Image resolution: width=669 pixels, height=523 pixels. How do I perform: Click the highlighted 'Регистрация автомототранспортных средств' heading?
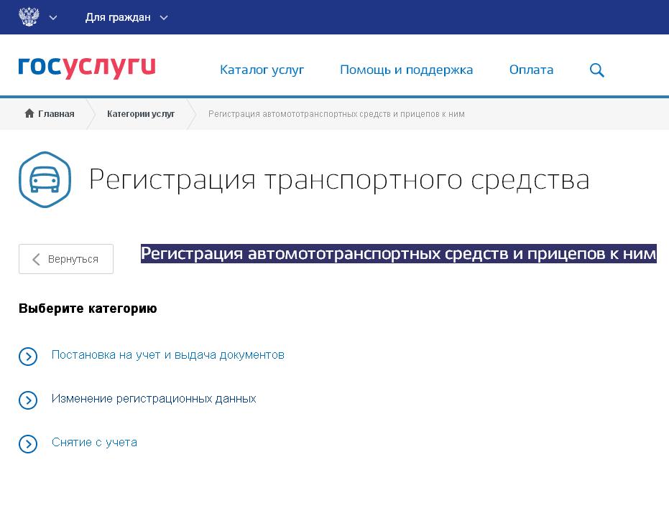coord(398,253)
